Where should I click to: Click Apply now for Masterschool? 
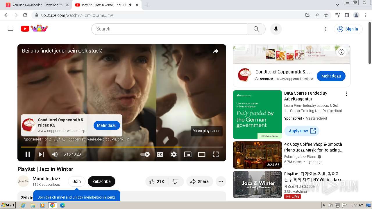(302, 131)
